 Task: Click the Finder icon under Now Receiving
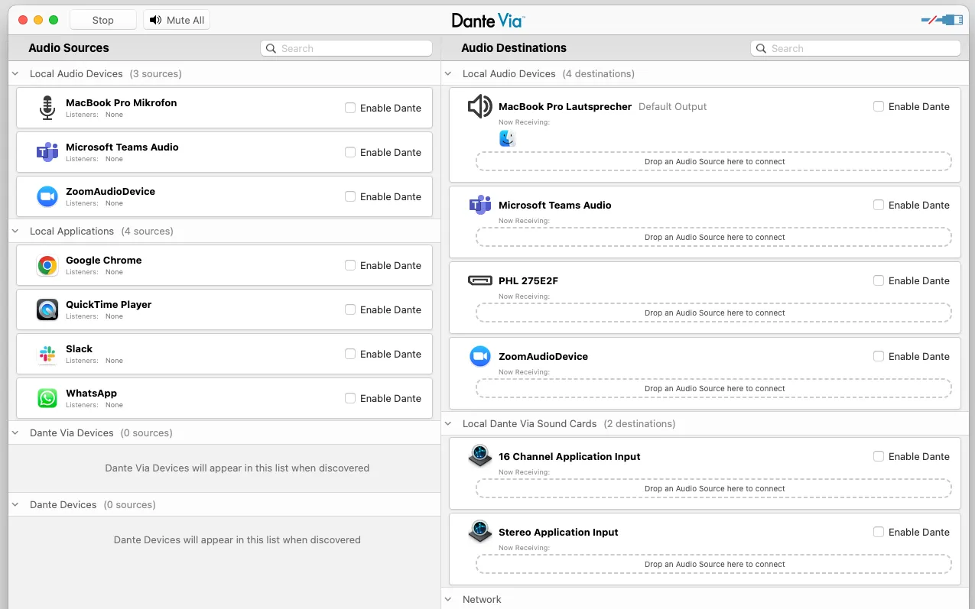coord(507,138)
